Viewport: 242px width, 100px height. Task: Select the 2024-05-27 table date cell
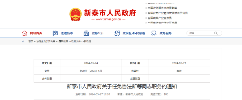click(x=179, y=63)
